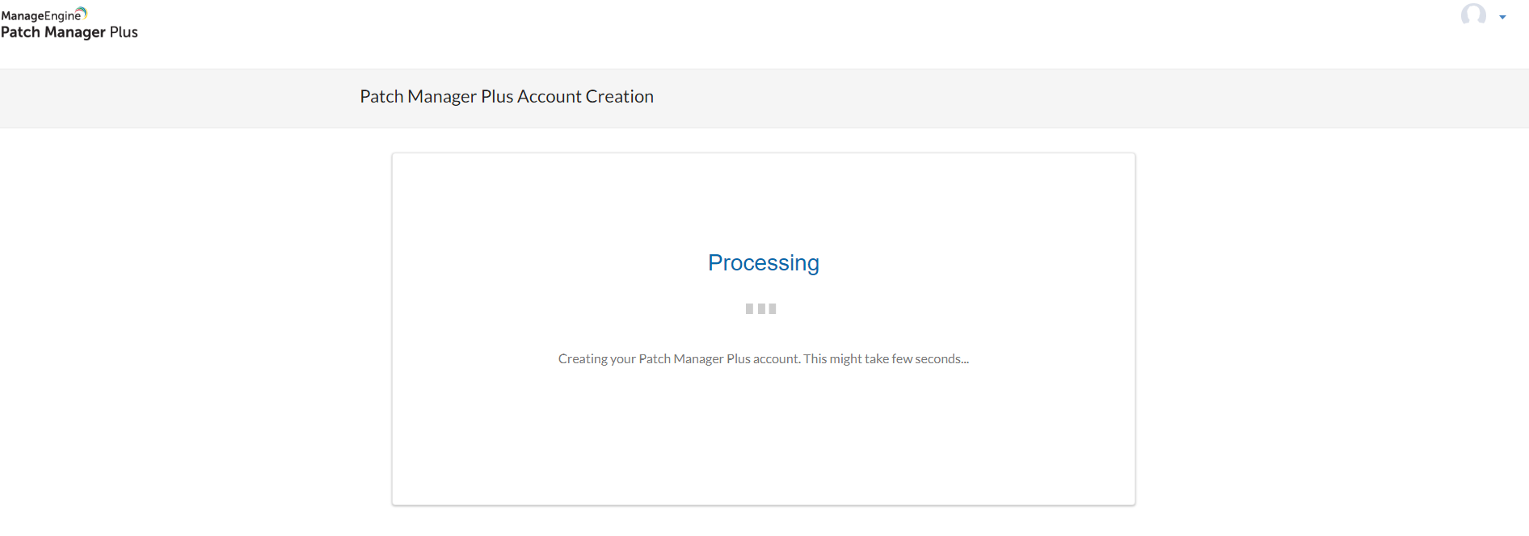The height and width of the screenshot is (536, 1529).
Task: Click the first loading indicator square
Action: [749, 308]
